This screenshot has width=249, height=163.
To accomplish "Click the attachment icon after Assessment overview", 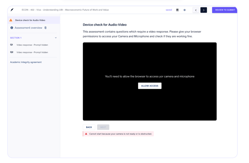I will pos(45,28).
